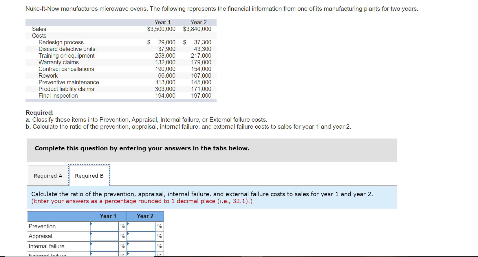Click the Prevention Year 1 input field
This screenshot has width=478, height=257.
(x=104, y=226)
